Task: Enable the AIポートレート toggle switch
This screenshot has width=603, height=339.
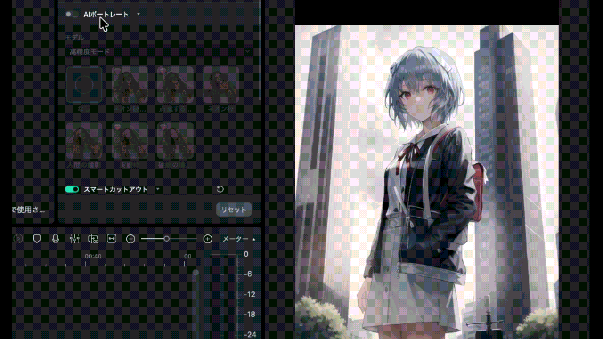Action: (72, 14)
